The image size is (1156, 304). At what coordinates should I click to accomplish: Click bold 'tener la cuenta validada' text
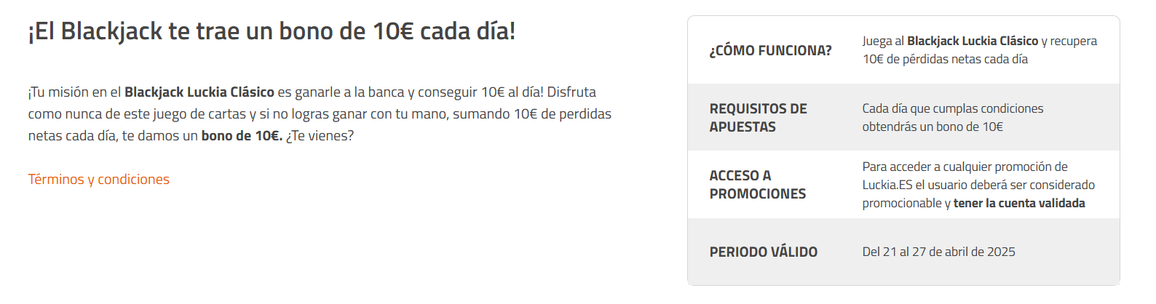click(x=1019, y=204)
